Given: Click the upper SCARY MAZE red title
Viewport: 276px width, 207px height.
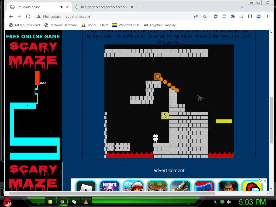Looking at the screenshot, I should [x=33, y=55].
